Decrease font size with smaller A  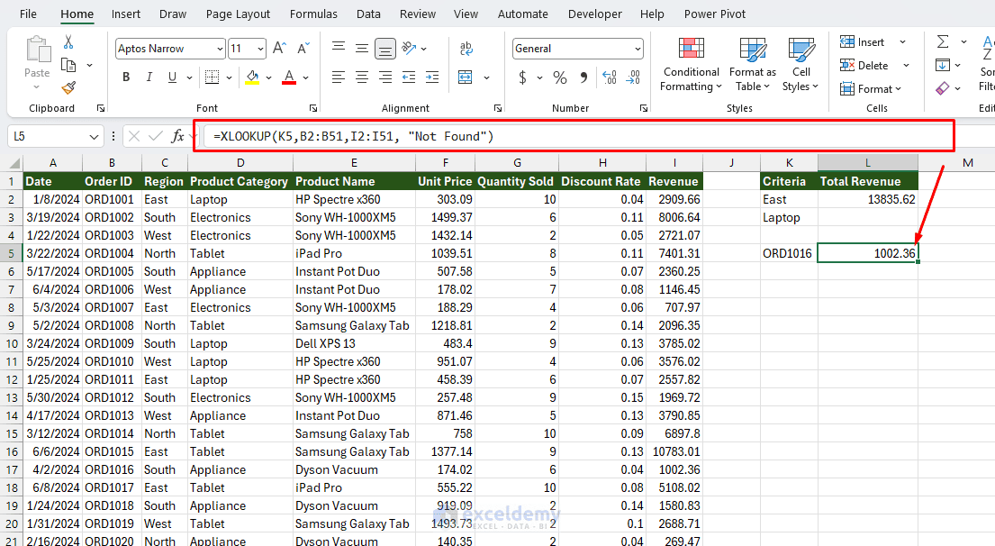click(303, 49)
